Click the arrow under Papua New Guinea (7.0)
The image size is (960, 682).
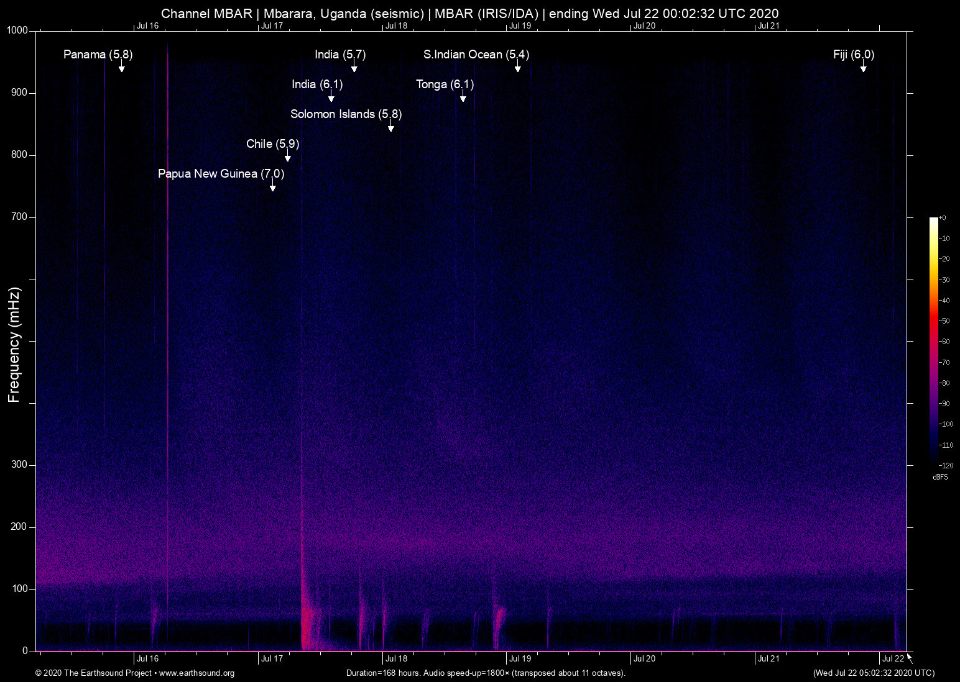tap(272, 187)
